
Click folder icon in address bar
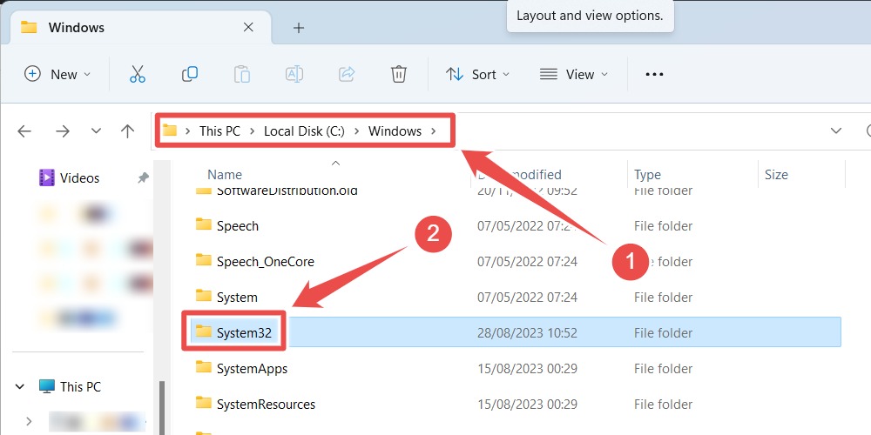coord(170,131)
